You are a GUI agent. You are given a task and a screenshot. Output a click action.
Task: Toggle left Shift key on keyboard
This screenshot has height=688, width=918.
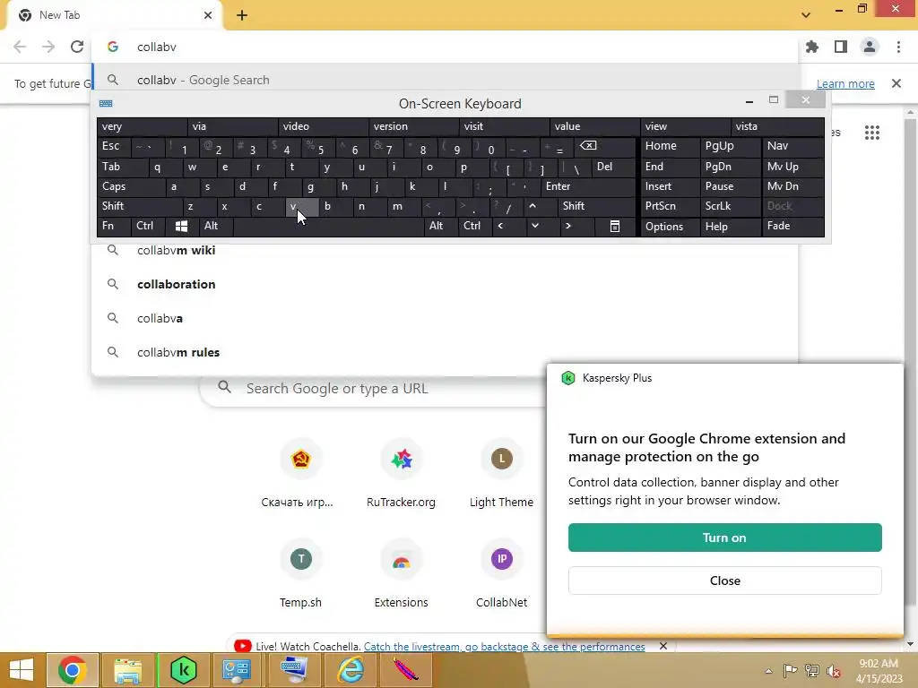coord(140,206)
